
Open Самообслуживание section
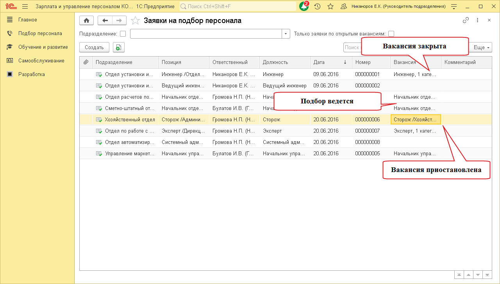click(x=41, y=61)
